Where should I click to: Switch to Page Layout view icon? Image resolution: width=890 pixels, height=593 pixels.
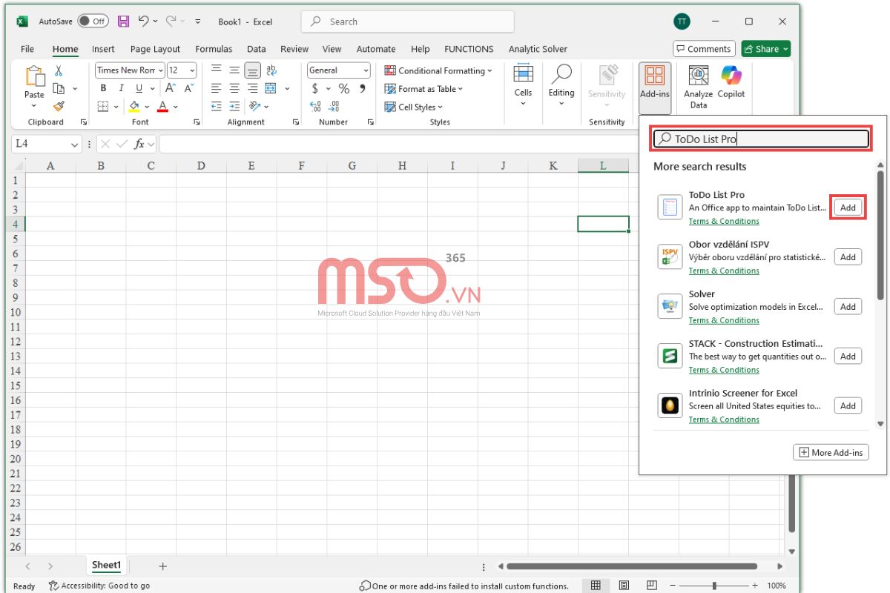pyautogui.click(x=624, y=586)
